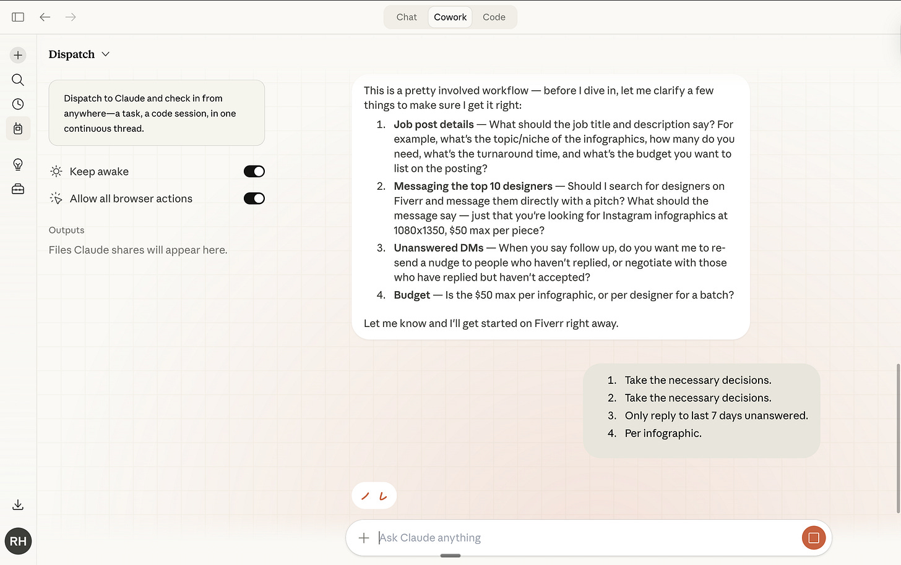Switch to the Chat tab

click(x=407, y=17)
